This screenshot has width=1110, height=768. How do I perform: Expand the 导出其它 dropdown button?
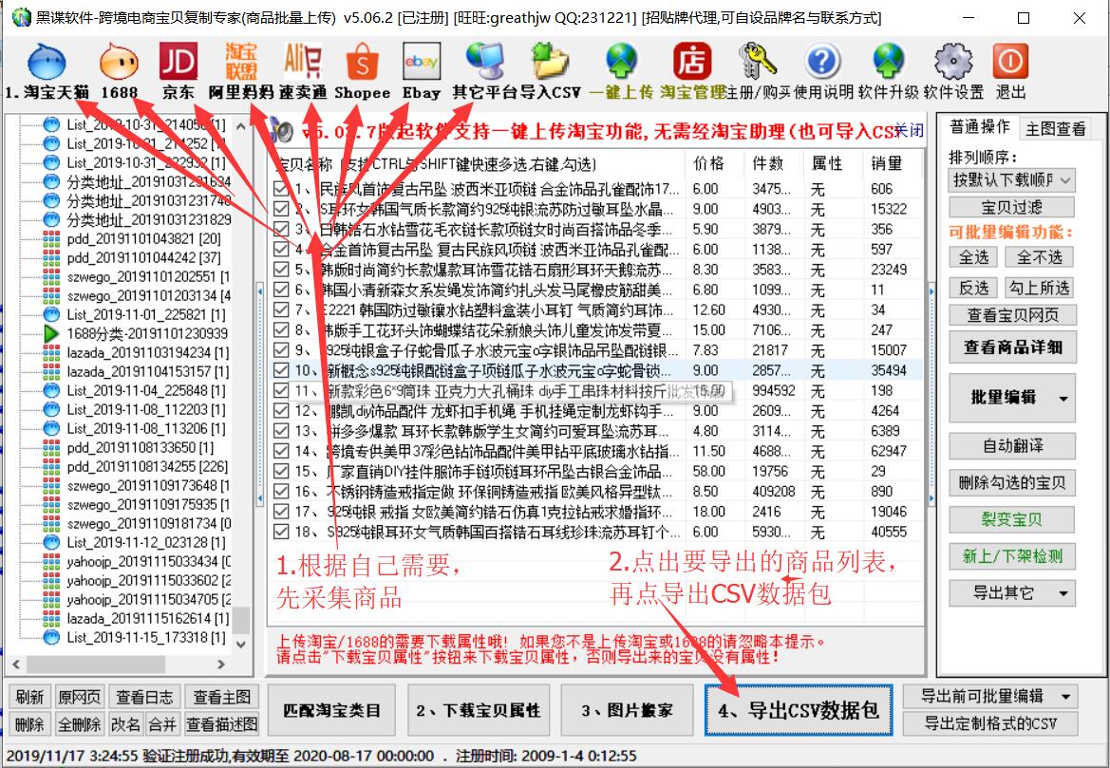click(x=1063, y=593)
